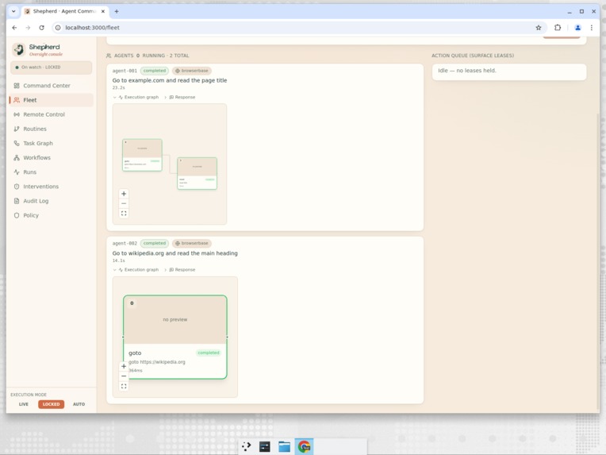This screenshot has height=455, width=606.
Task: Click 'Go to example.com' task title
Action: point(170,80)
